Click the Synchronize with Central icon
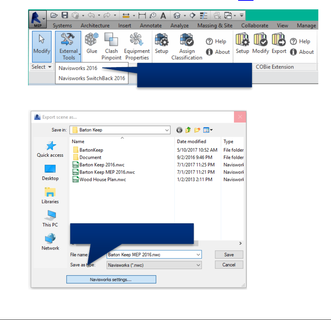This screenshot has width=331, height=320. coord(75,15)
